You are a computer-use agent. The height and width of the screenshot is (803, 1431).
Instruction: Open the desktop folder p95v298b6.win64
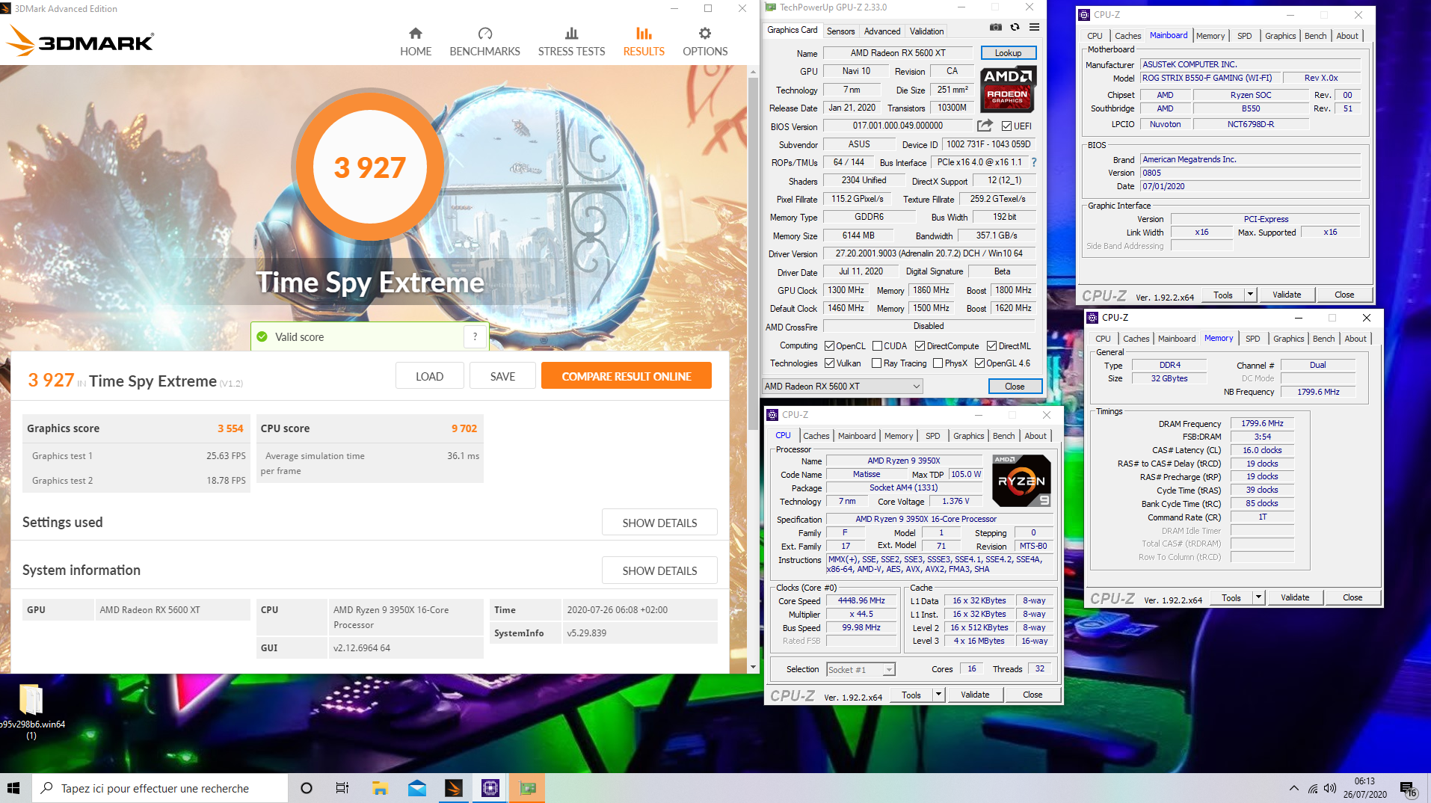[x=31, y=711]
